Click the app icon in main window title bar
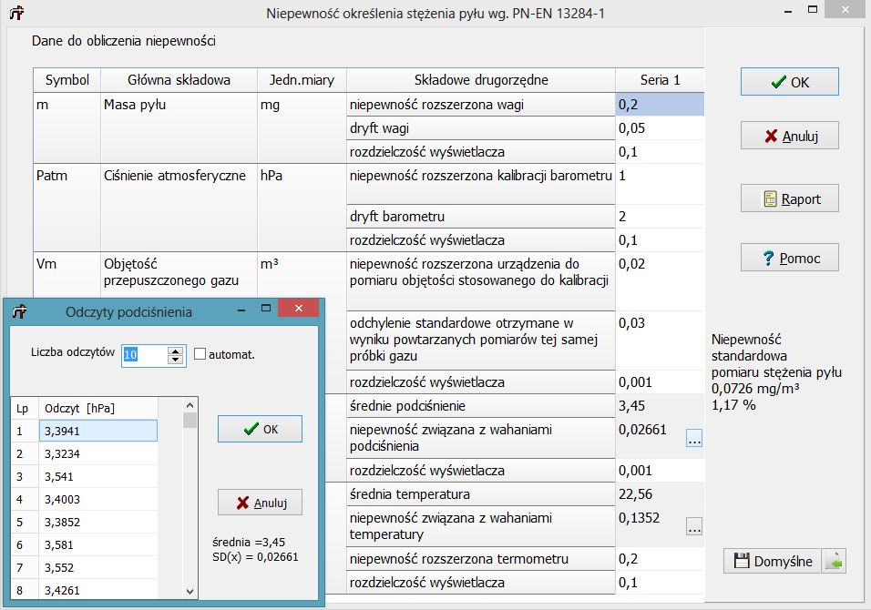Screen dimensions: 871x610 click(x=16, y=12)
